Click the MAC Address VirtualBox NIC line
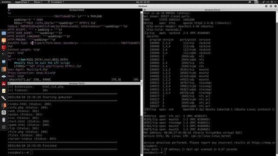Viewport: 278px width, 156px height. (192, 133)
